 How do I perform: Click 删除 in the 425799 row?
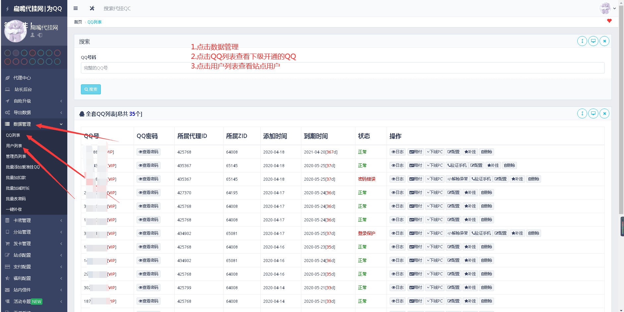tap(486, 288)
